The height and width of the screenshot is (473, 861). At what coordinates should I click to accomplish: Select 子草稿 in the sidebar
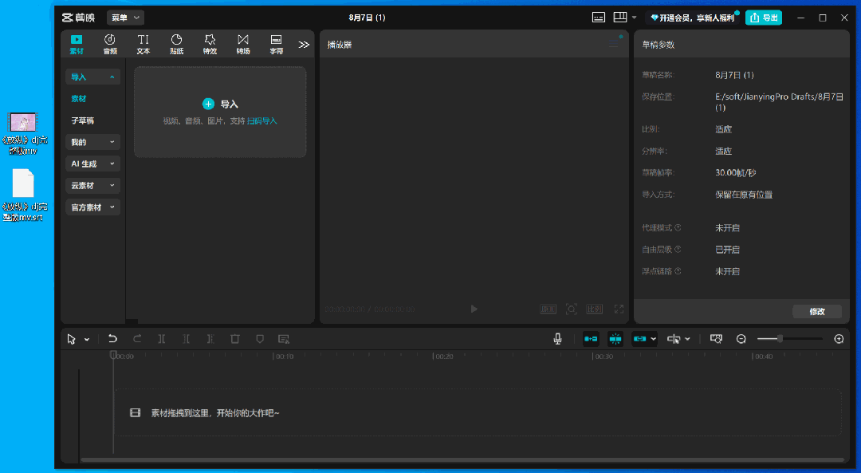pos(82,120)
